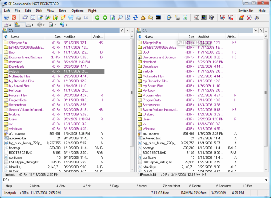Click the F9 Container button
This screenshot has width=271, height=198.
pos(224,186)
